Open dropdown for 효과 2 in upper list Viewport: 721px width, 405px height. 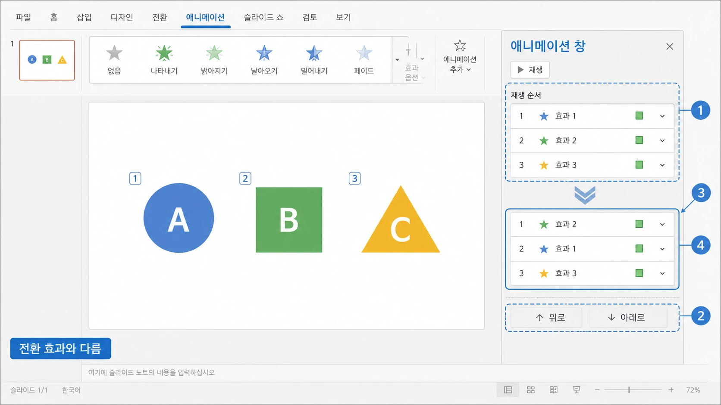coord(662,141)
